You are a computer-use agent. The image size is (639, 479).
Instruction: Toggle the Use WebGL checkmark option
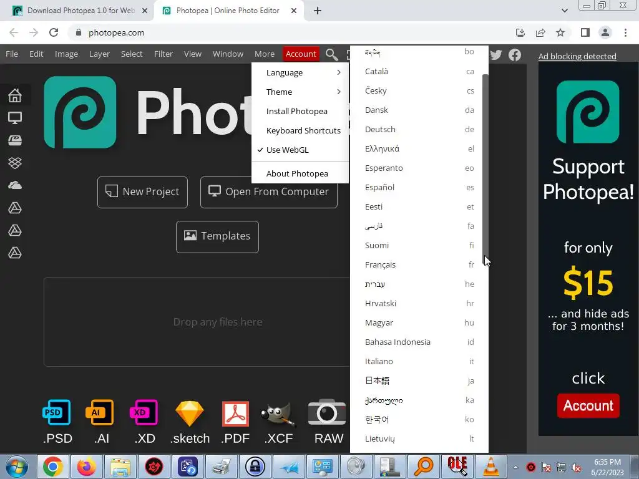(x=300, y=150)
